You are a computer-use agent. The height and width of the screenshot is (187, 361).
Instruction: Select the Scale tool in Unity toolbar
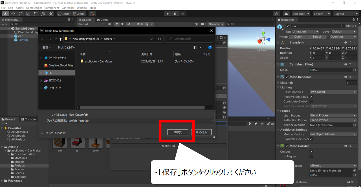pyautogui.click(x=28, y=14)
